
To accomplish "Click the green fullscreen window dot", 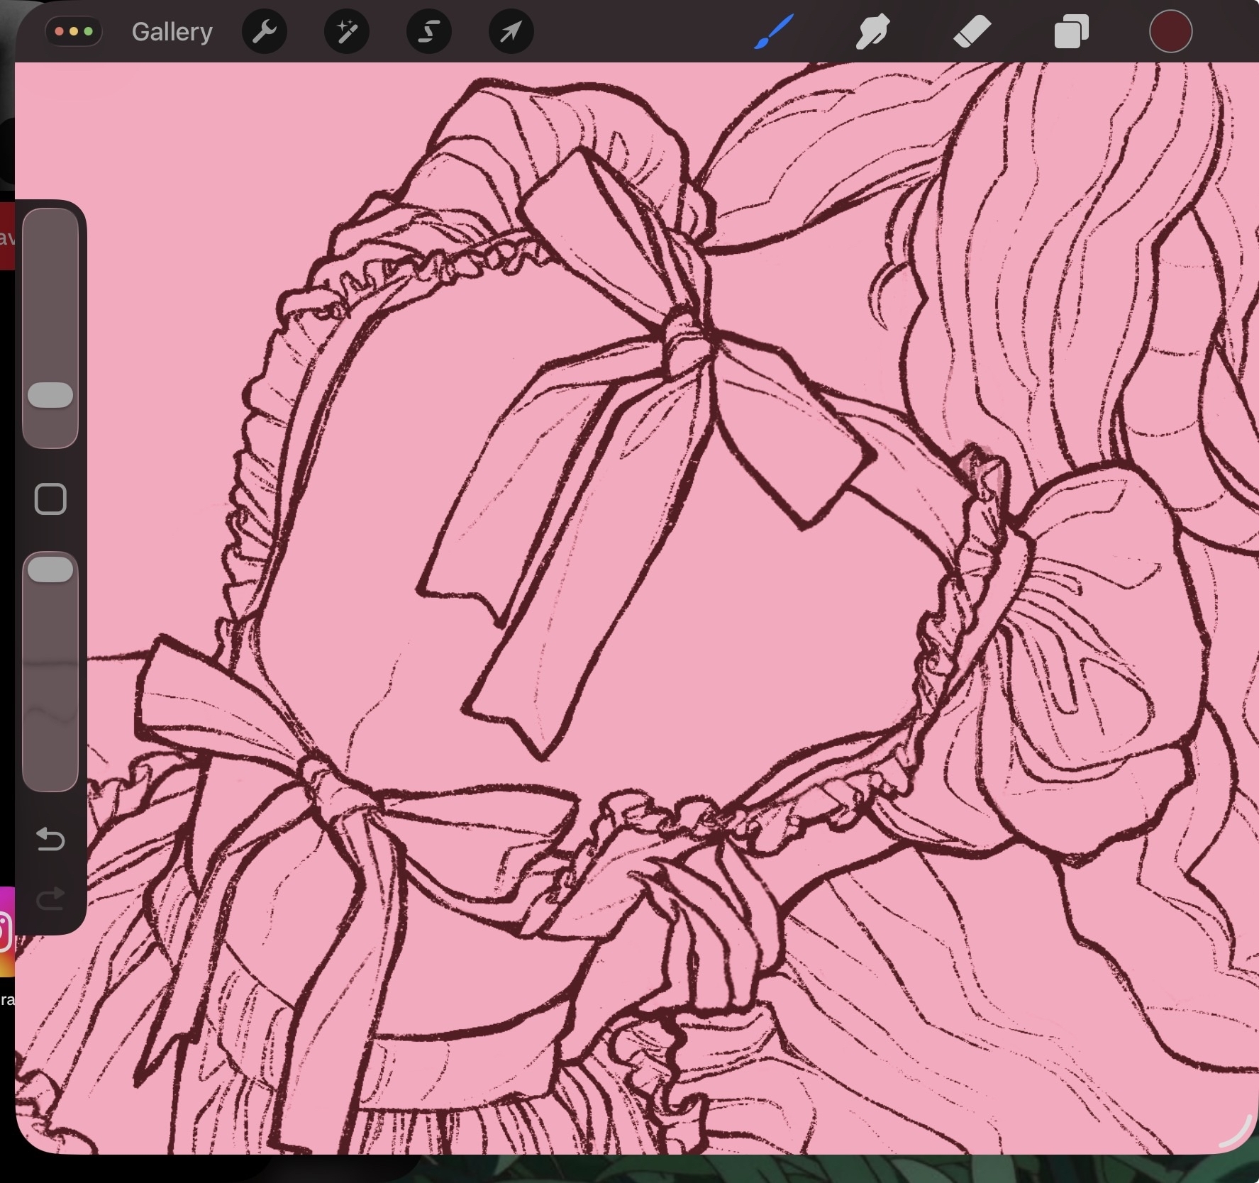I will tap(89, 32).
